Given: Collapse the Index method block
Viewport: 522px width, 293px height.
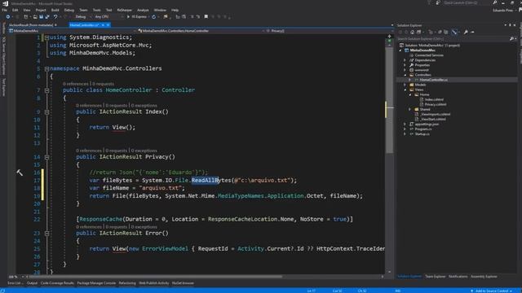Looking at the screenshot, I should [x=47, y=112].
